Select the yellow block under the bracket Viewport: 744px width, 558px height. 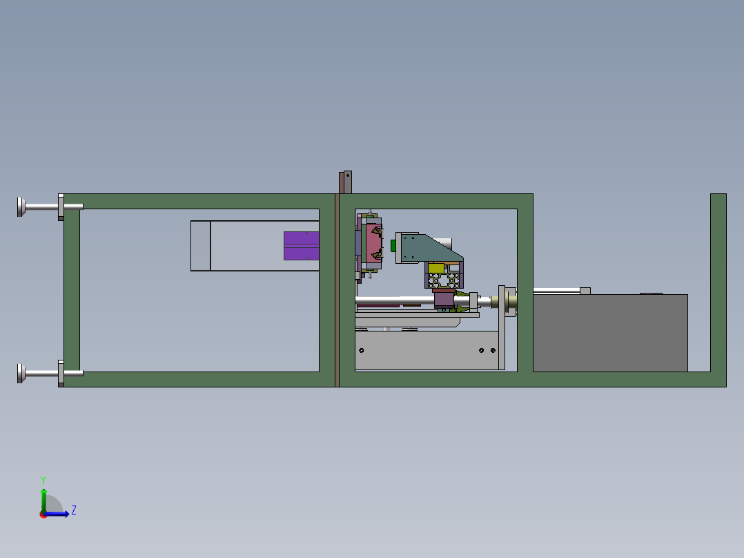click(436, 268)
